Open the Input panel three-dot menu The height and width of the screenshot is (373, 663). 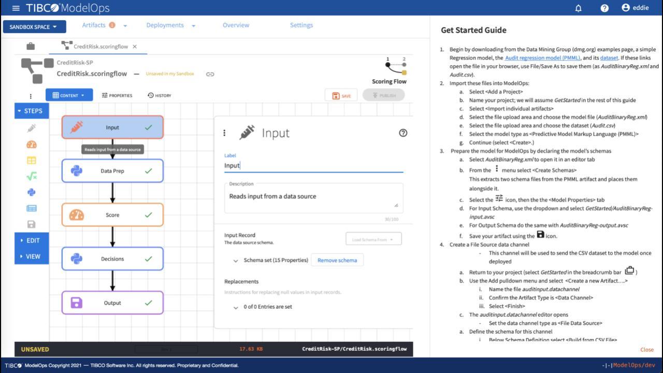[224, 133]
